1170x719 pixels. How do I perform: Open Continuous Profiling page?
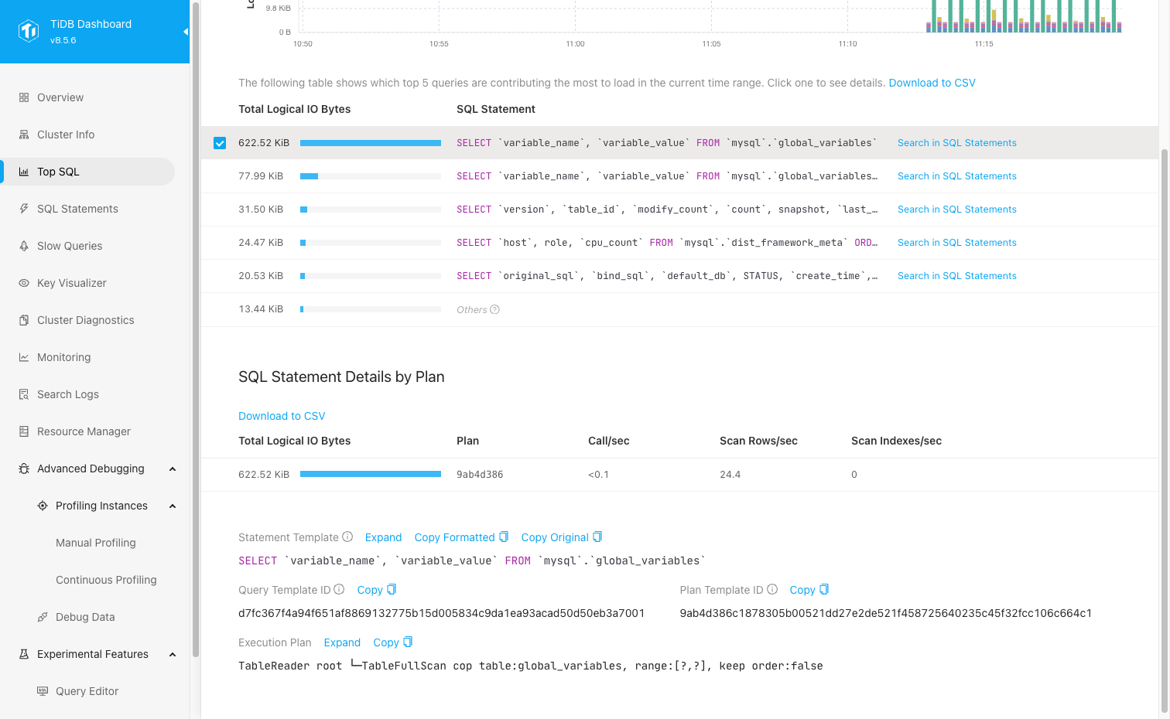[x=106, y=580]
